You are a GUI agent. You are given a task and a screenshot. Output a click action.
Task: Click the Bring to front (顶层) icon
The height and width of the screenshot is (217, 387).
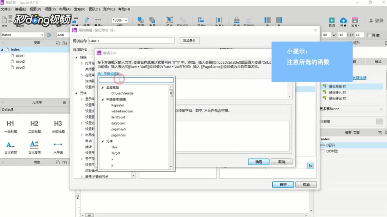(140, 20)
